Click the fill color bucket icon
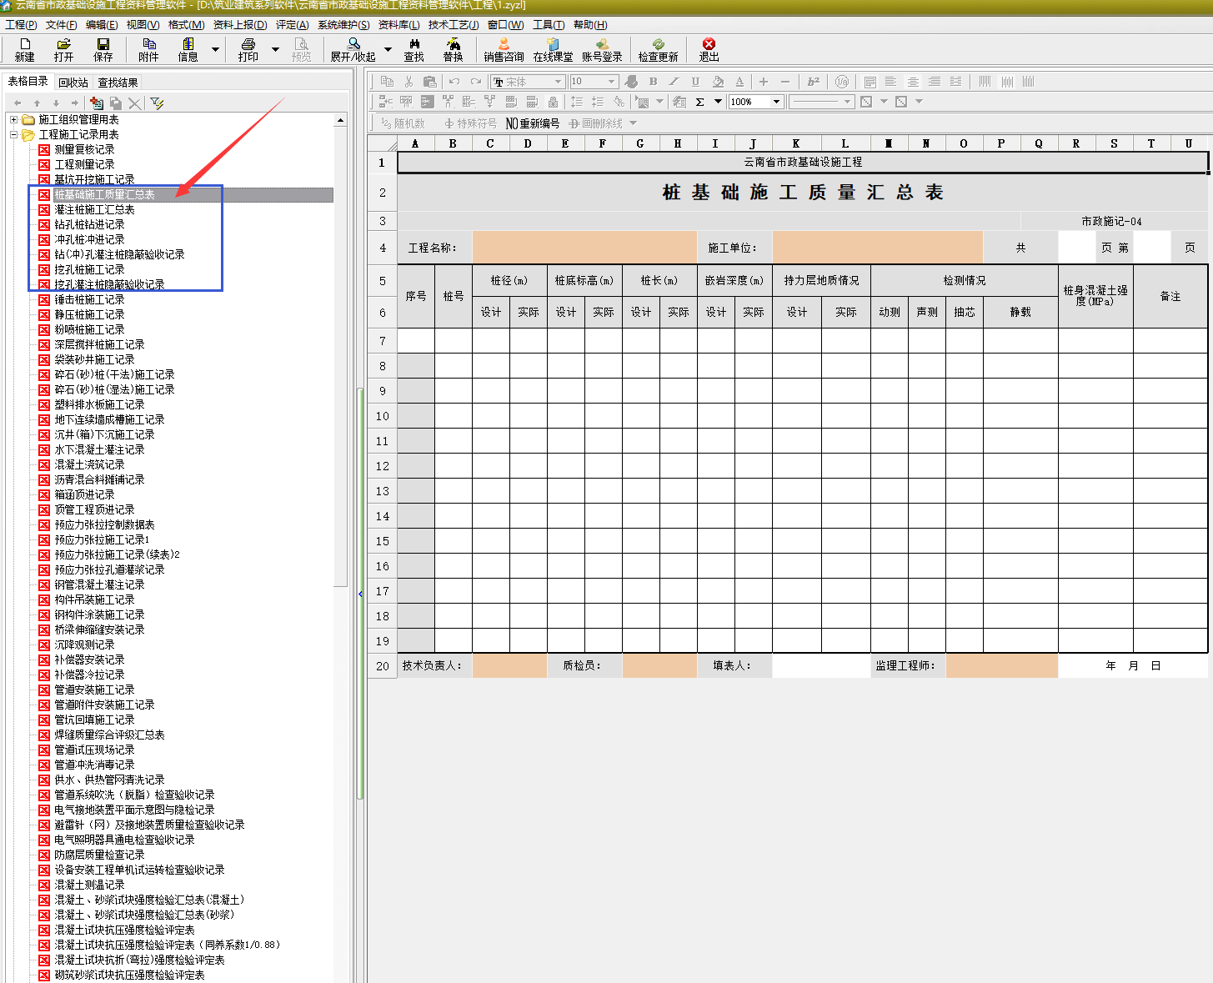The width and height of the screenshot is (1213, 983). (x=718, y=81)
